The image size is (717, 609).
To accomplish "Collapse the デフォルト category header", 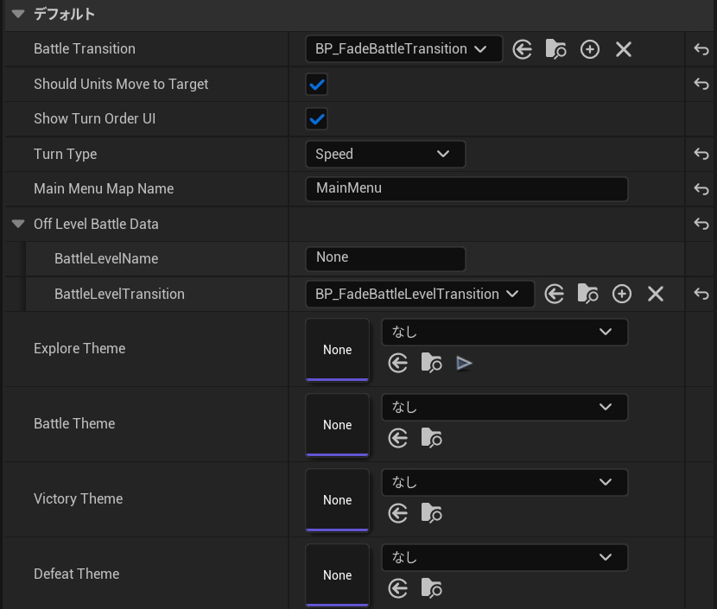I will [x=18, y=14].
